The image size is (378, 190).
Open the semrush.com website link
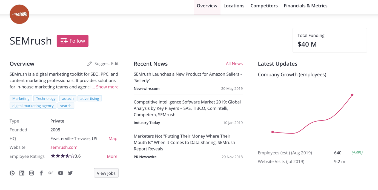click(64, 147)
